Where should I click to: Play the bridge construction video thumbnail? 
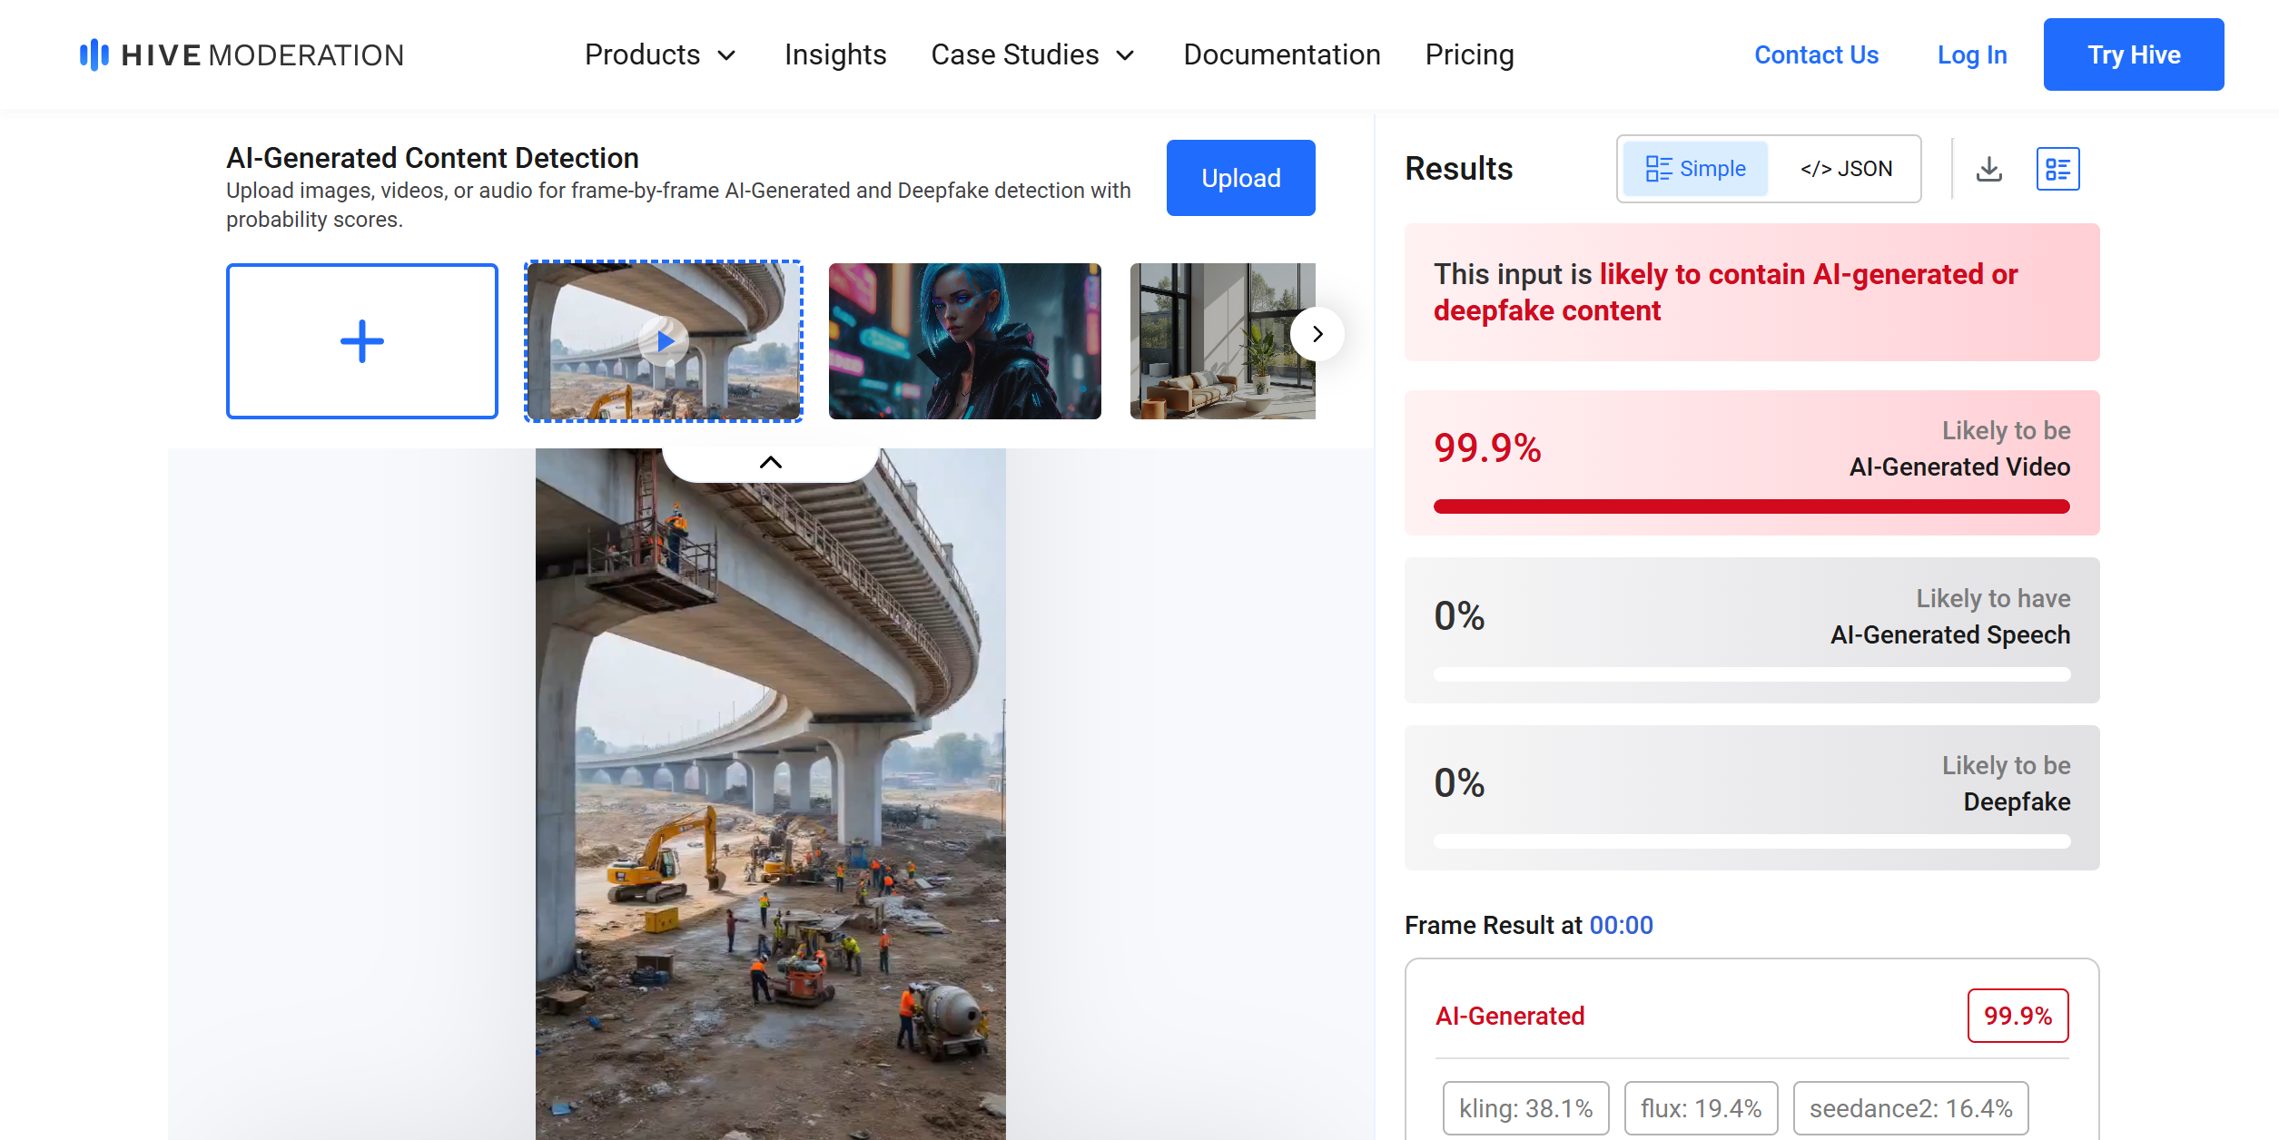664,341
